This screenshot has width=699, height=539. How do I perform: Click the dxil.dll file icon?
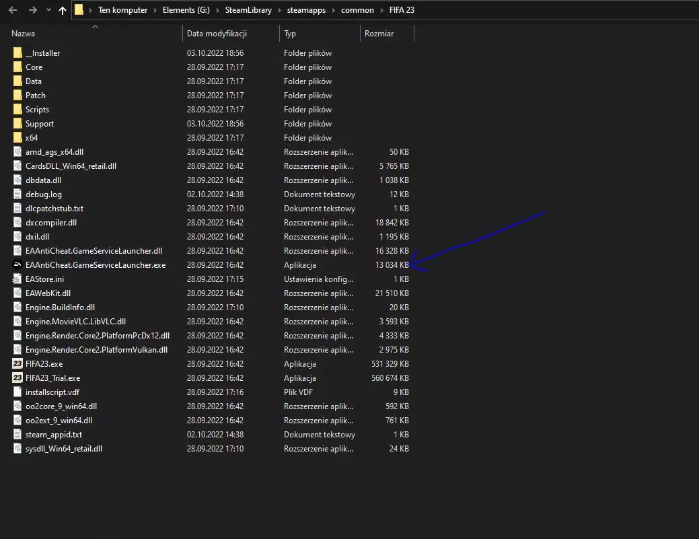coord(17,237)
